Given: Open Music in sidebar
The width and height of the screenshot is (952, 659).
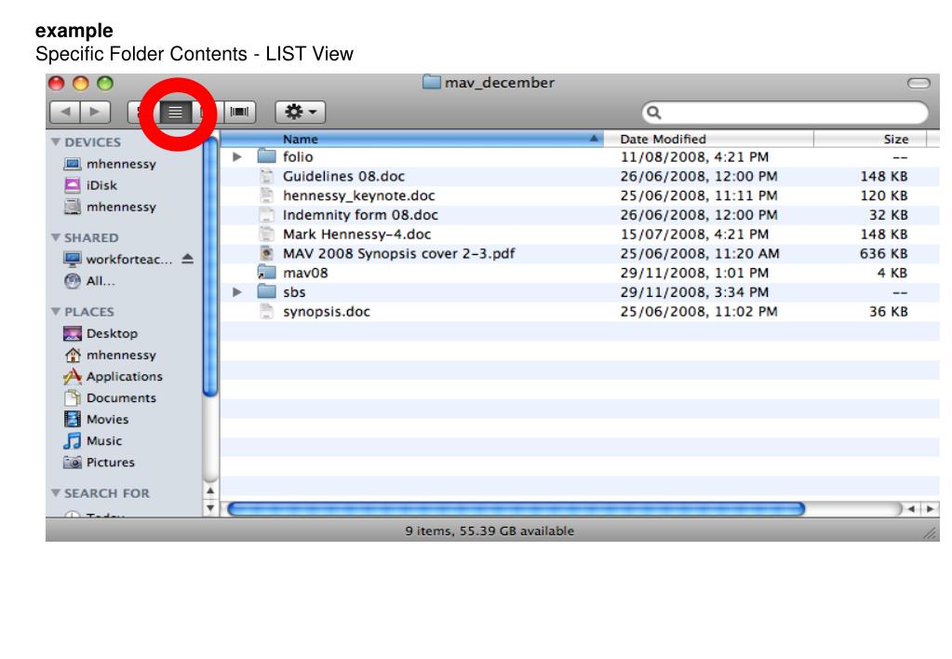Looking at the screenshot, I should (93, 440).
